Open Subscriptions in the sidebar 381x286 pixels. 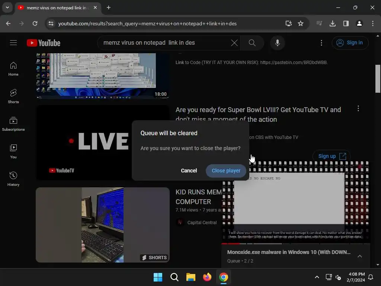click(x=13, y=124)
